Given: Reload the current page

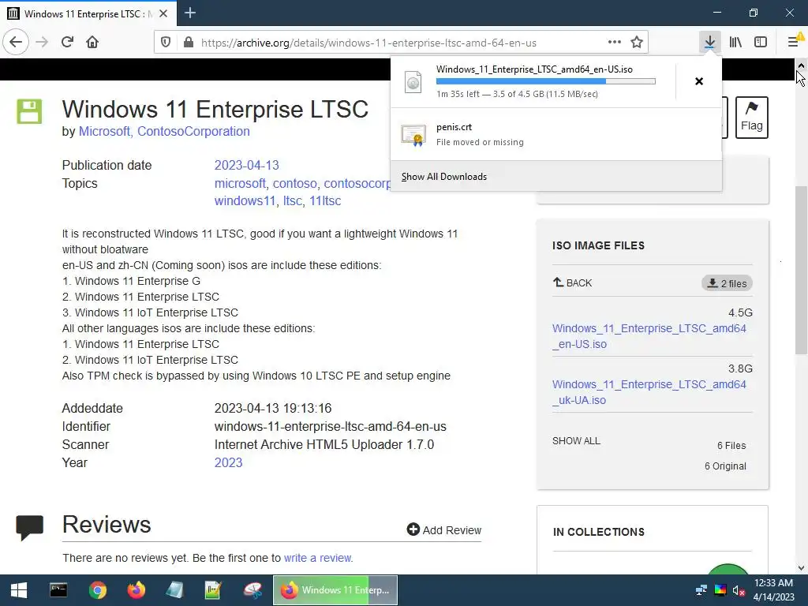Looking at the screenshot, I should coord(68,43).
